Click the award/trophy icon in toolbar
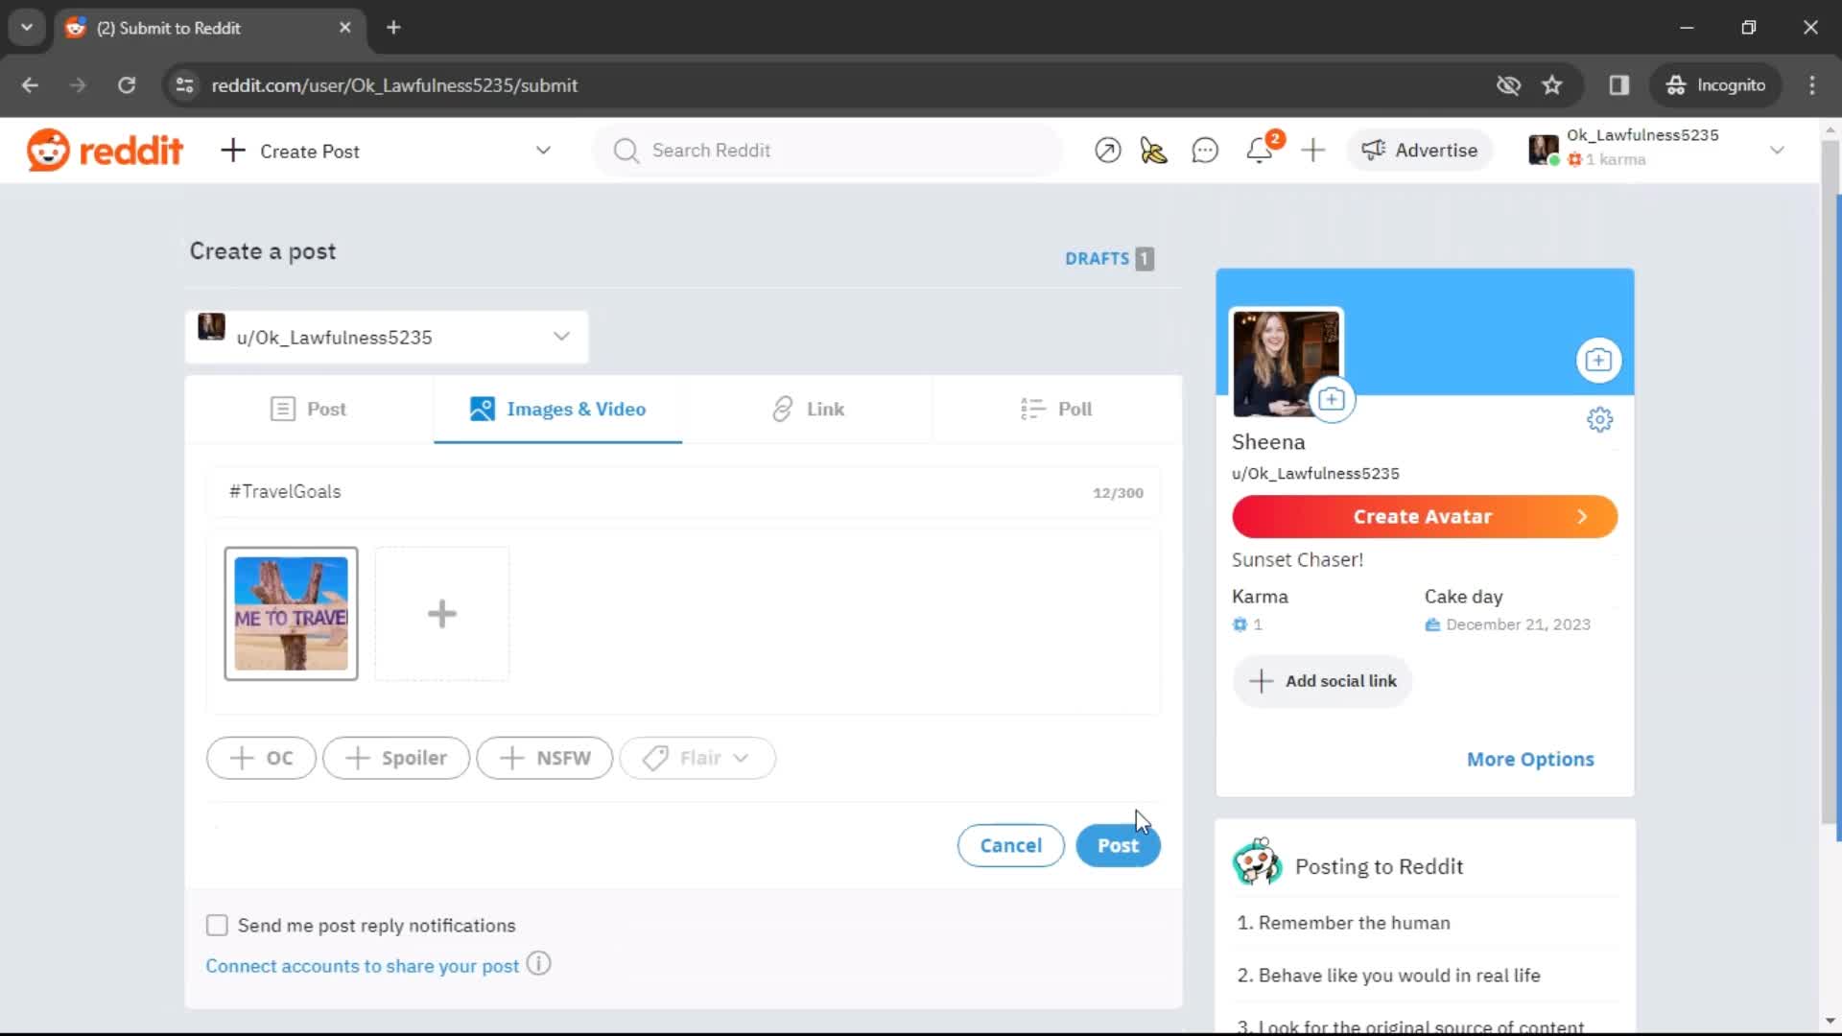The image size is (1842, 1036). (1154, 150)
